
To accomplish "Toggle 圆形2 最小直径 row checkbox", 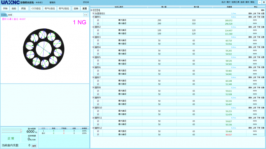I will (x=98, y=34).
